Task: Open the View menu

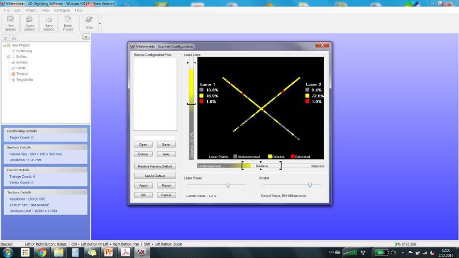Action: (46, 10)
